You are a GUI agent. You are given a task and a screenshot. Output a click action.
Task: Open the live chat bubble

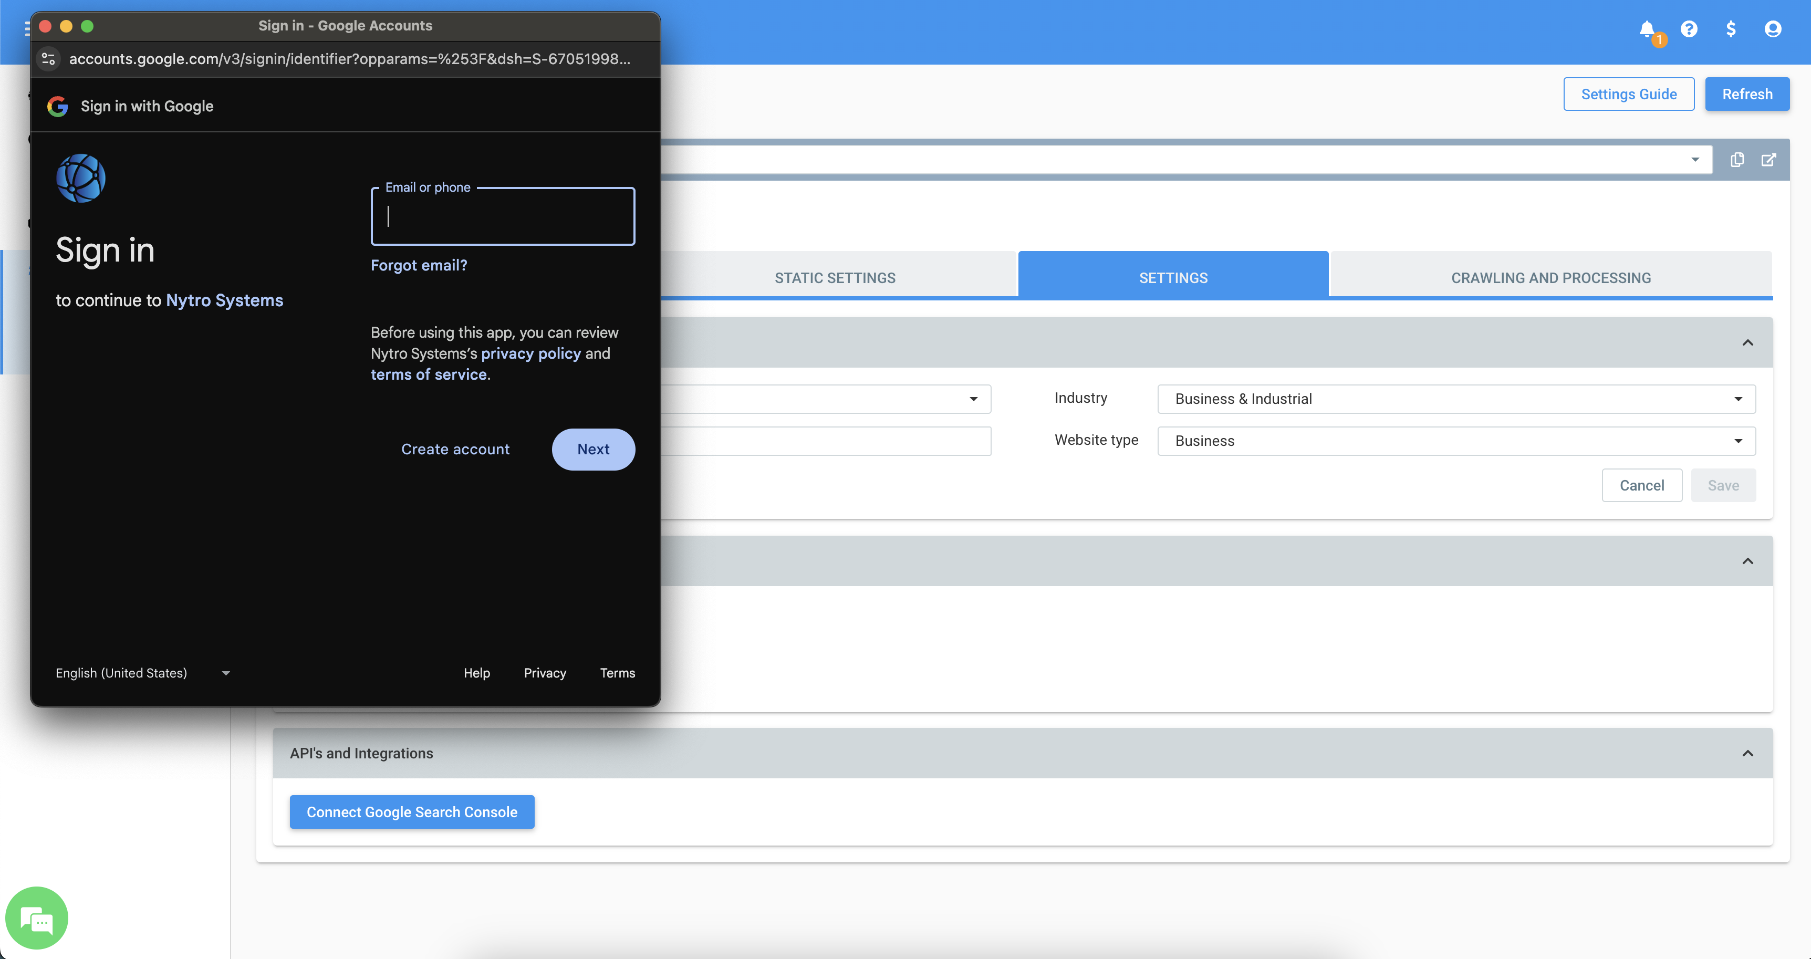tap(37, 918)
